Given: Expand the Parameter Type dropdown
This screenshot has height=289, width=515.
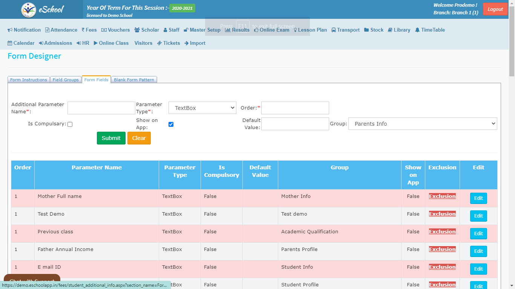Looking at the screenshot, I should pos(202,108).
